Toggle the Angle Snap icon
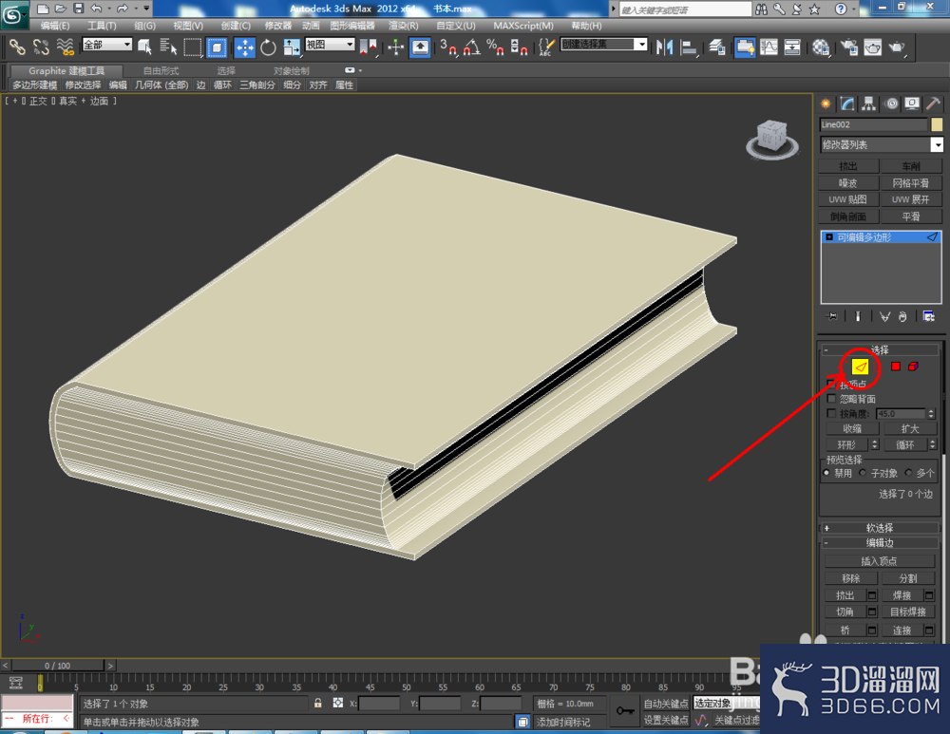Image resolution: width=950 pixels, height=734 pixels. pyautogui.click(x=472, y=47)
